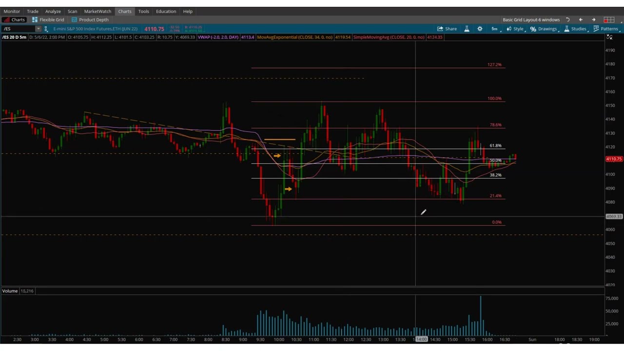Click the Share button
This screenshot has width=624, height=351.
[x=447, y=29]
